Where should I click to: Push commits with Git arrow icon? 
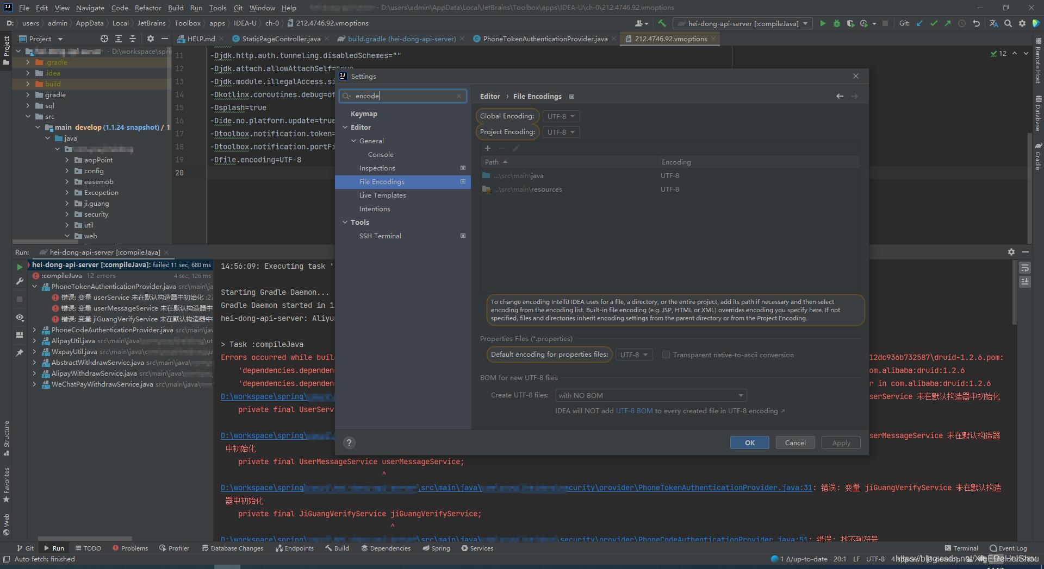tap(948, 23)
